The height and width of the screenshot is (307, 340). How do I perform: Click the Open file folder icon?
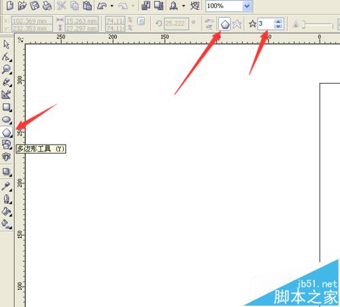[x=22, y=5]
